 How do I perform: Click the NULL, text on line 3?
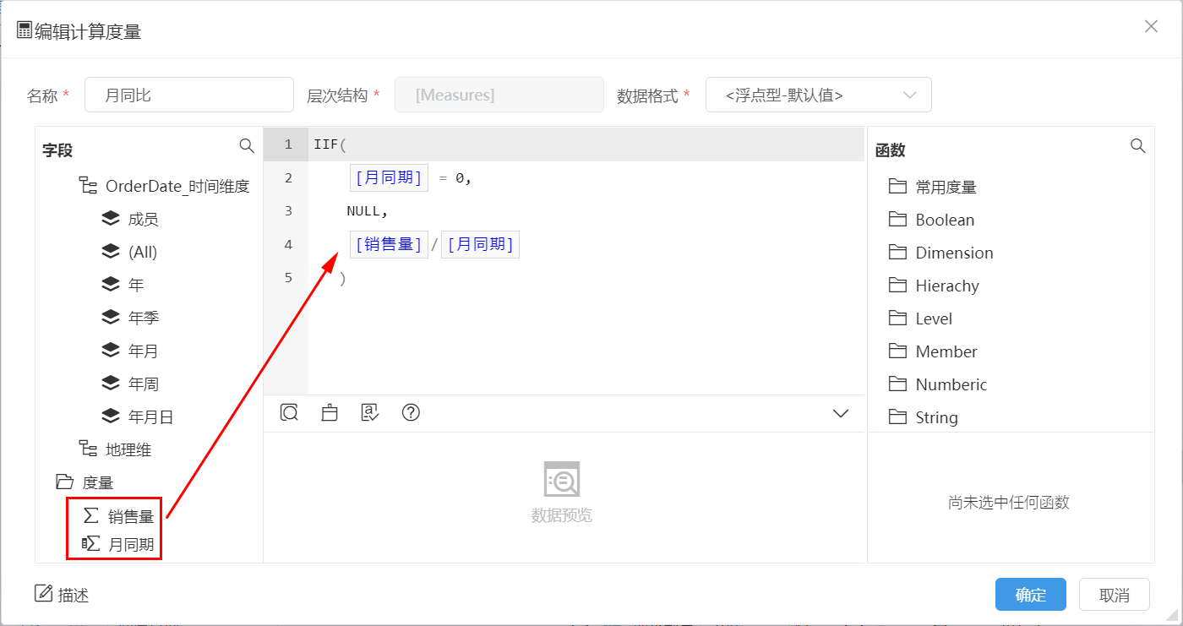(368, 210)
